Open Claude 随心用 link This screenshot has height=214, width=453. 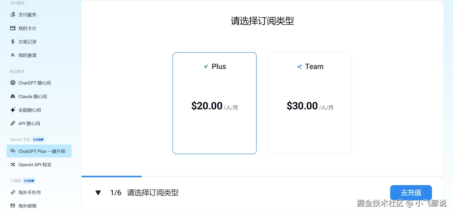(33, 96)
